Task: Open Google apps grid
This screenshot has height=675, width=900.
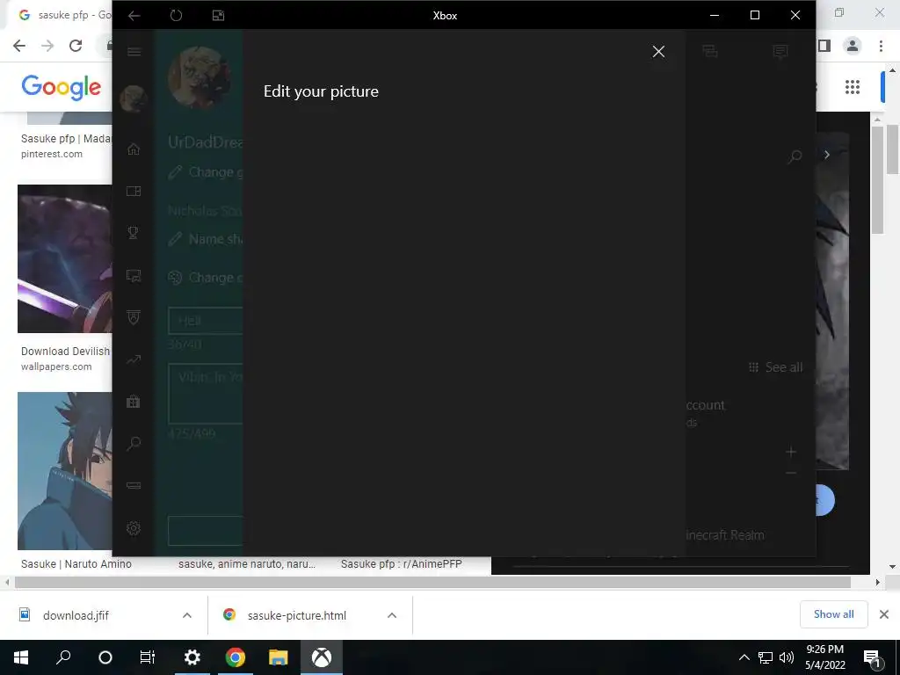Action: pyautogui.click(x=853, y=87)
